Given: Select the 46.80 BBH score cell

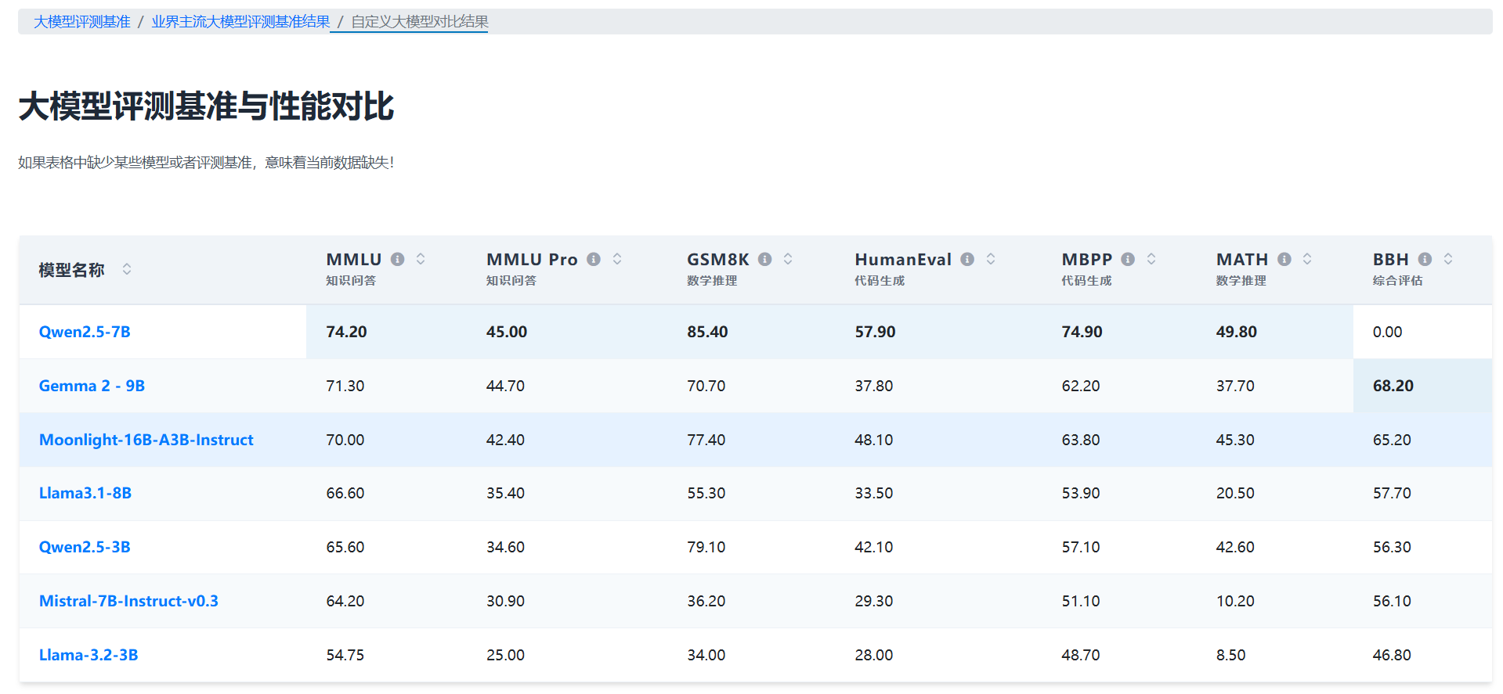Looking at the screenshot, I should click(x=1422, y=655).
